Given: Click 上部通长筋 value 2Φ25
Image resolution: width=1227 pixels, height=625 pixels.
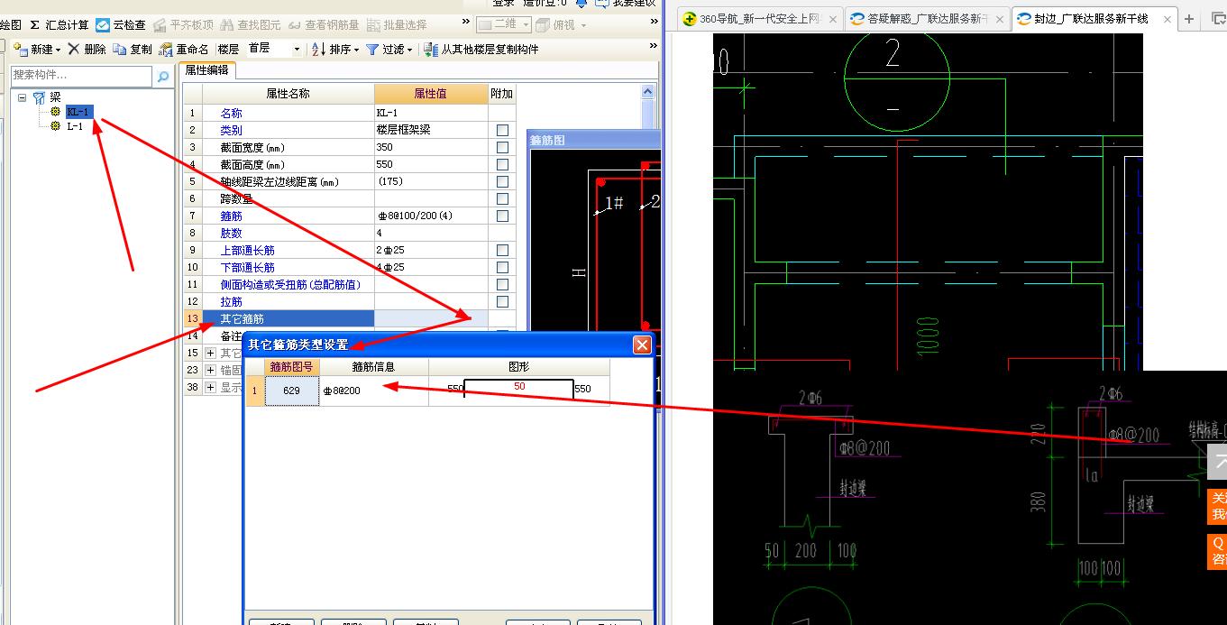Looking at the screenshot, I should click(x=431, y=250).
